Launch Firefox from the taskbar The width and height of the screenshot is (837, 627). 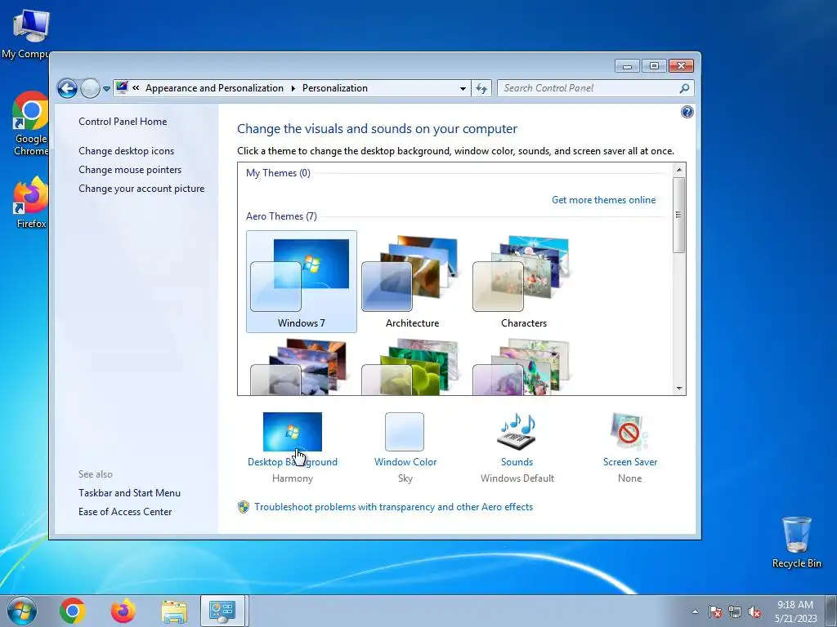[x=123, y=611]
